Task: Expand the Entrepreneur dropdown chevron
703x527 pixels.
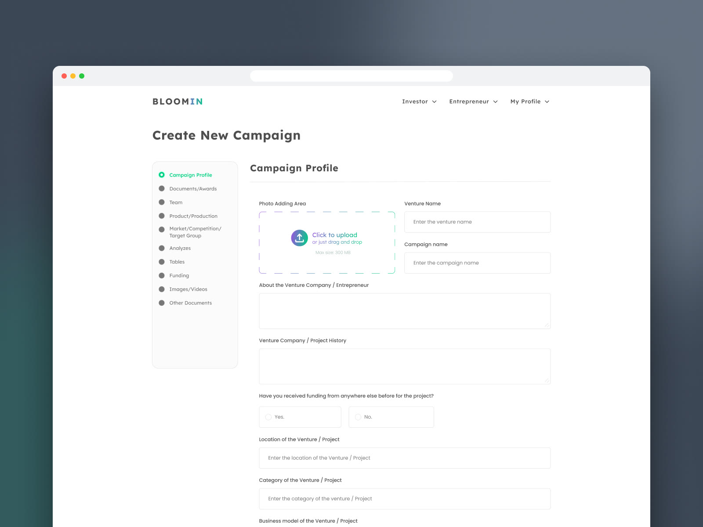Action: 496,102
